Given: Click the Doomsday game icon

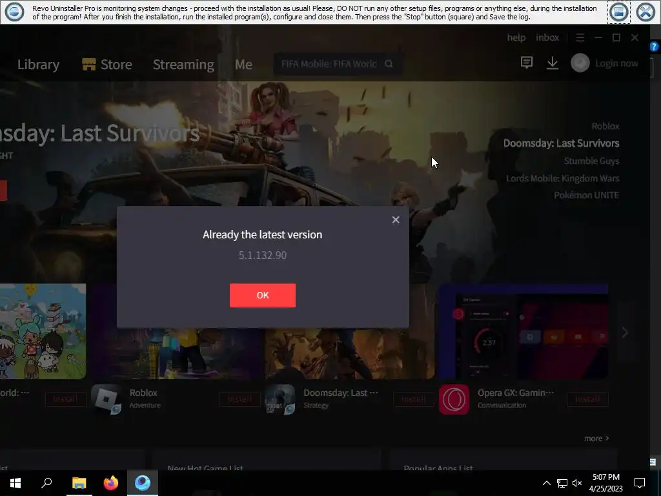Looking at the screenshot, I should pyautogui.click(x=280, y=399).
